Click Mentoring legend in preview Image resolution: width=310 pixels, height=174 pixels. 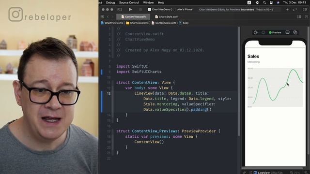tap(253, 62)
